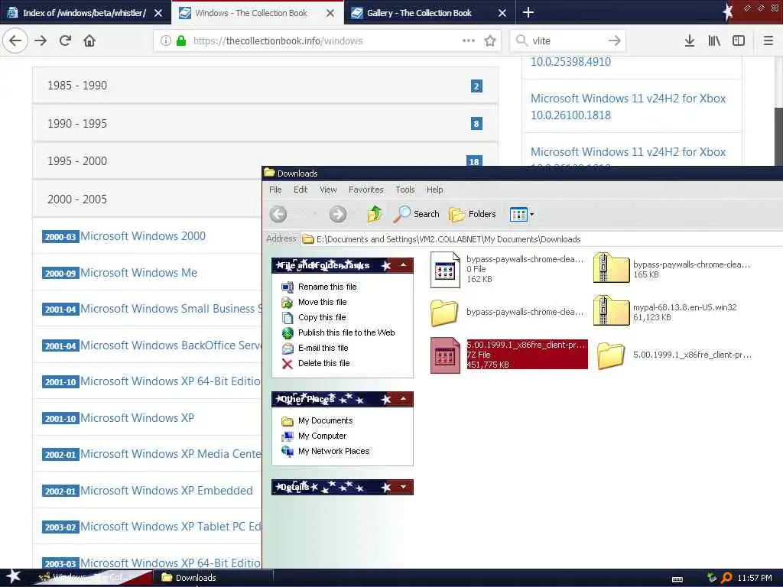The height and width of the screenshot is (587, 783).
Task: Collapse the Other Places panel
Action: pyautogui.click(x=404, y=399)
